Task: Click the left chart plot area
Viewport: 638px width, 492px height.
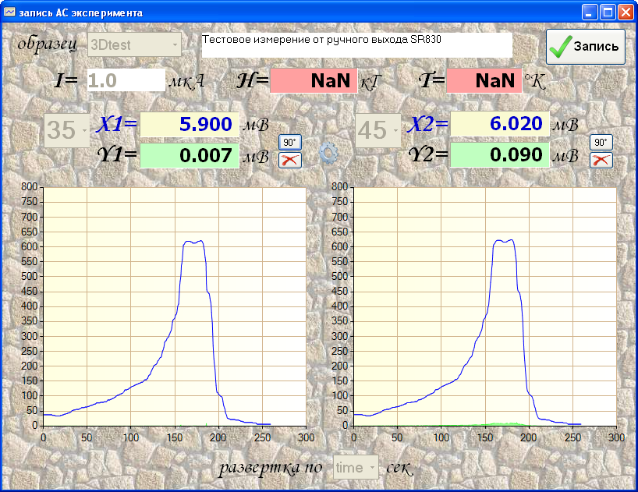Action: point(175,306)
